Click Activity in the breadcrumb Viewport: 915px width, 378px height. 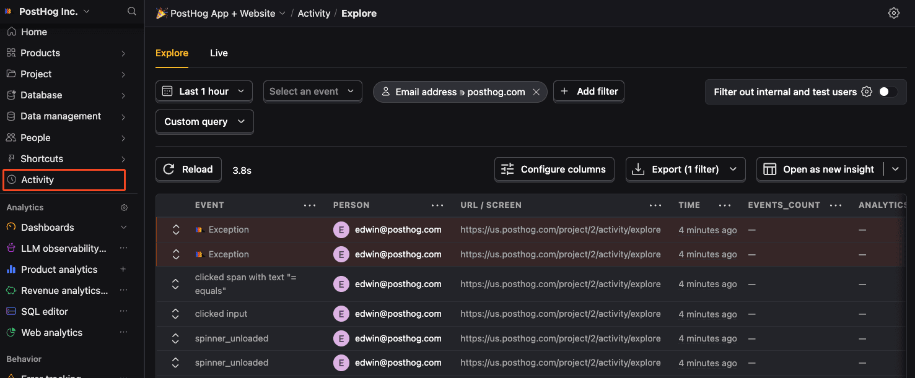click(x=313, y=13)
